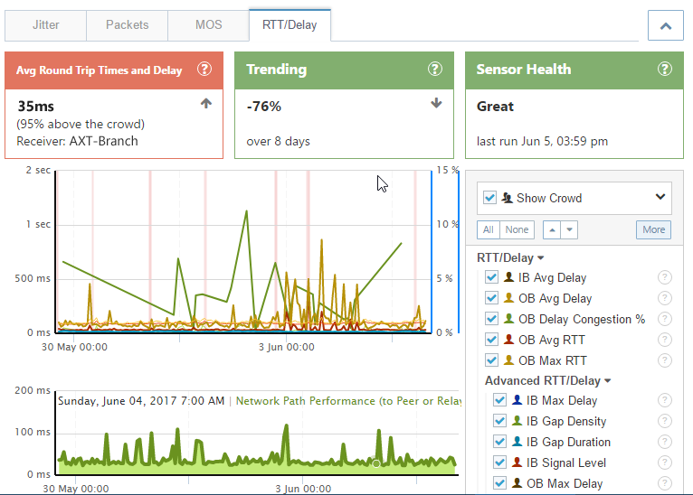Image resolution: width=693 pixels, height=495 pixels.
Task: Click the down arrow in the Trending card
Action: point(436,103)
